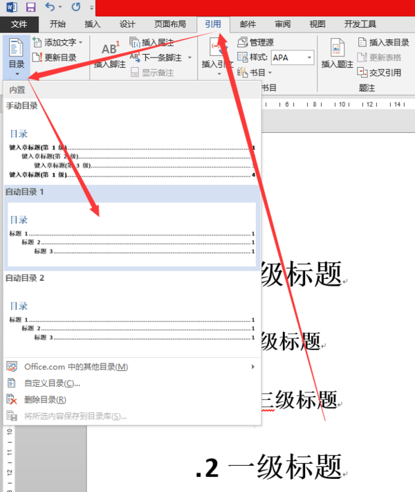Open the 添加文字 dropdown
Screen dimensions: 415x492
(x=81, y=42)
